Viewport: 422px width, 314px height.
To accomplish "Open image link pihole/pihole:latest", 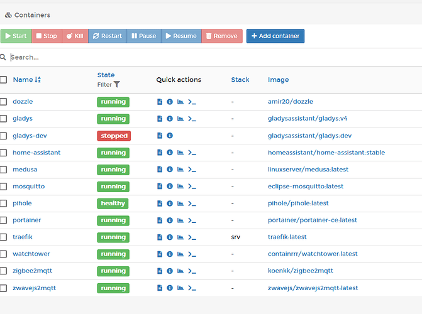I will (x=298, y=203).
